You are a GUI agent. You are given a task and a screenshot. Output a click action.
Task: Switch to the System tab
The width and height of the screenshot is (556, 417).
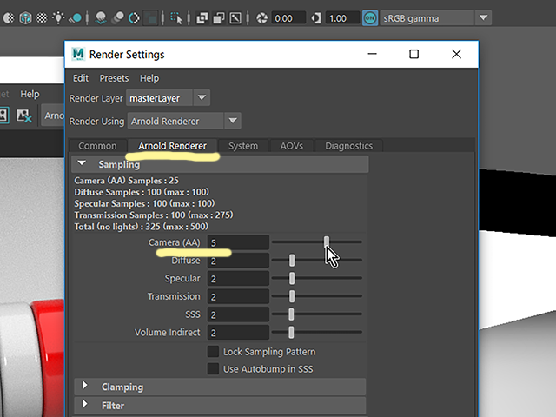pos(243,146)
